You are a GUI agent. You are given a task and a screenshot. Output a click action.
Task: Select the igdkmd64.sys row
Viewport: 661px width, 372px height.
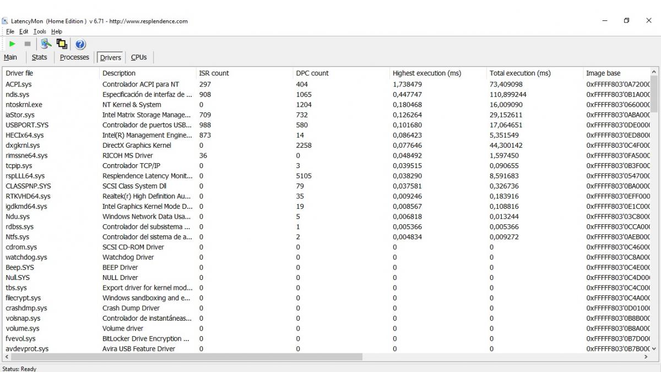(327, 206)
